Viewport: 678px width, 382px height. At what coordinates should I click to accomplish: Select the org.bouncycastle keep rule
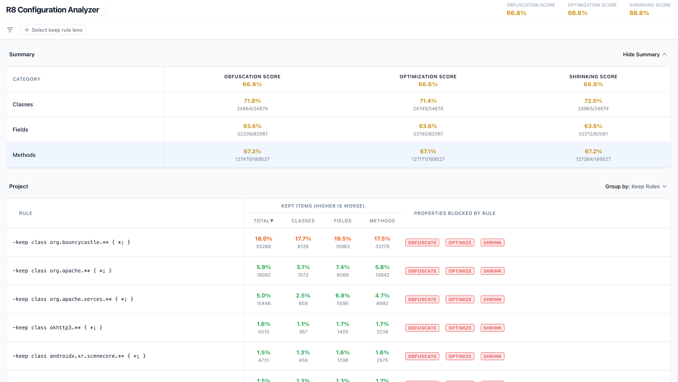coord(72,242)
